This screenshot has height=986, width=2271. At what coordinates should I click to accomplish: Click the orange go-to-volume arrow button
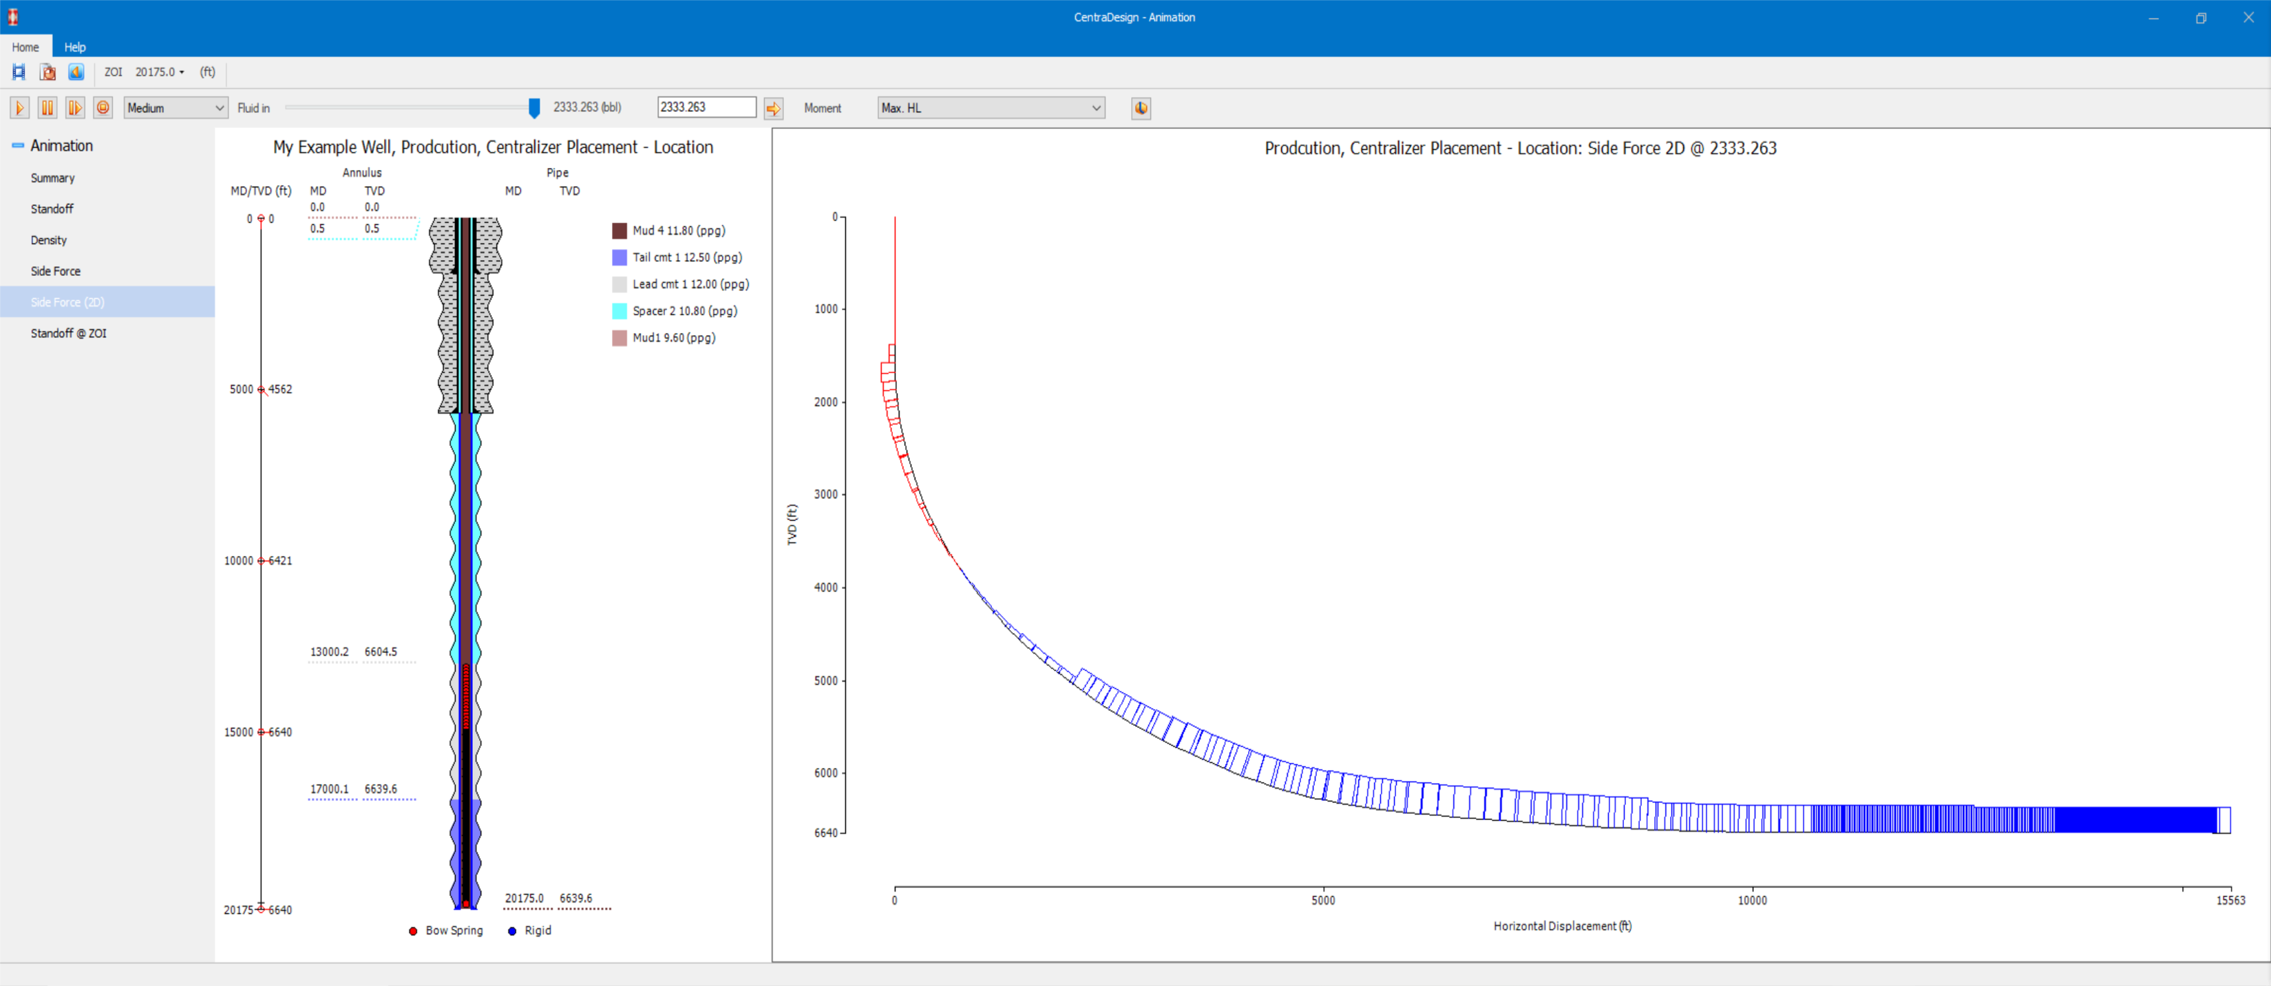coord(773,109)
